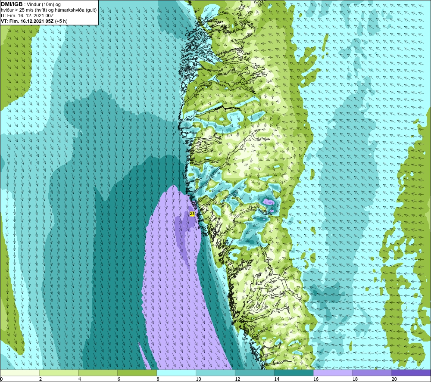Click the legend value label 16
This screenshot has height=382, width=431.
(316, 379)
